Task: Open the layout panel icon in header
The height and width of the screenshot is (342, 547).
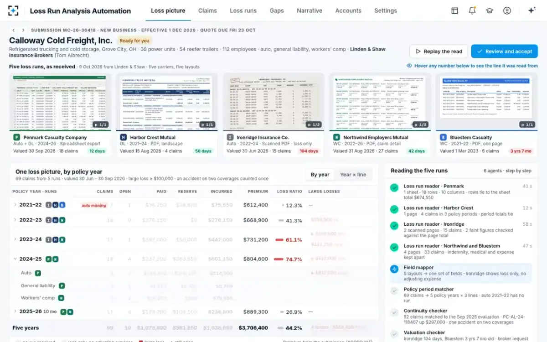Action: [454, 10]
